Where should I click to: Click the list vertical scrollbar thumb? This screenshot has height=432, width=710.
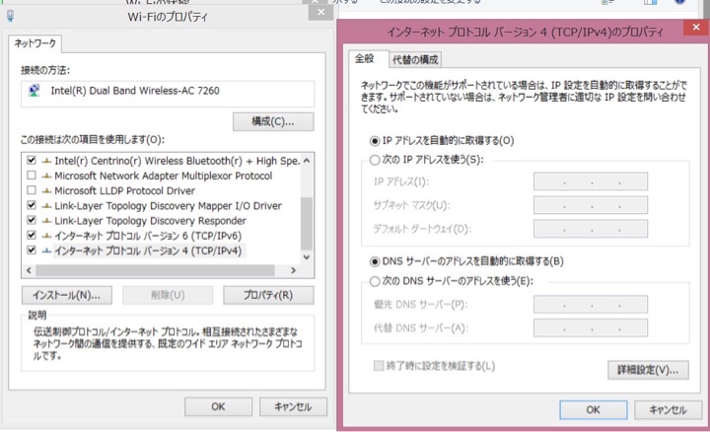[x=307, y=224]
